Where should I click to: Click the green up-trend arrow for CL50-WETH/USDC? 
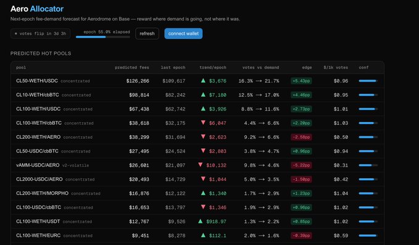(203, 80)
